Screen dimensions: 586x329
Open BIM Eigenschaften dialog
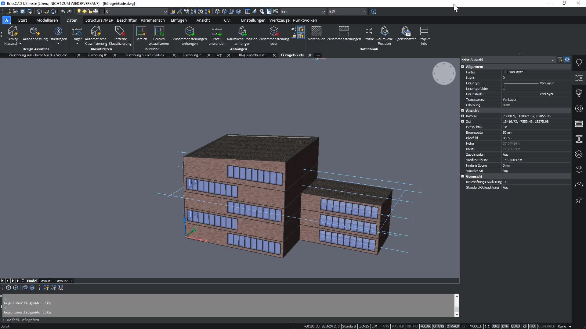[405, 34]
